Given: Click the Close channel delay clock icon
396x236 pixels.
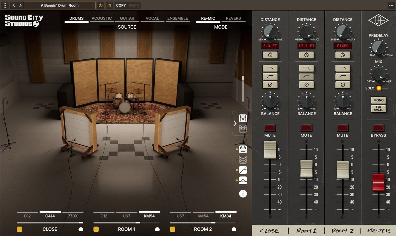Looking at the screenshot, I should (x=270, y=55).
